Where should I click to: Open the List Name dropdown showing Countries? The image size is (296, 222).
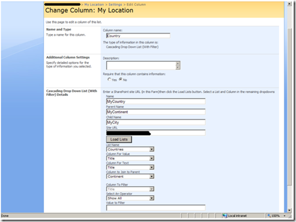point(130,149)
